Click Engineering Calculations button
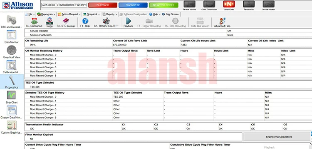312x149 pixels. [279, 137]
